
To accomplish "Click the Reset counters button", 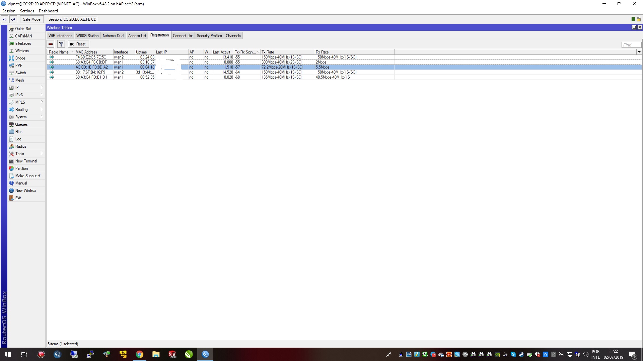I will pyautogui.click(x=78, y=44).
